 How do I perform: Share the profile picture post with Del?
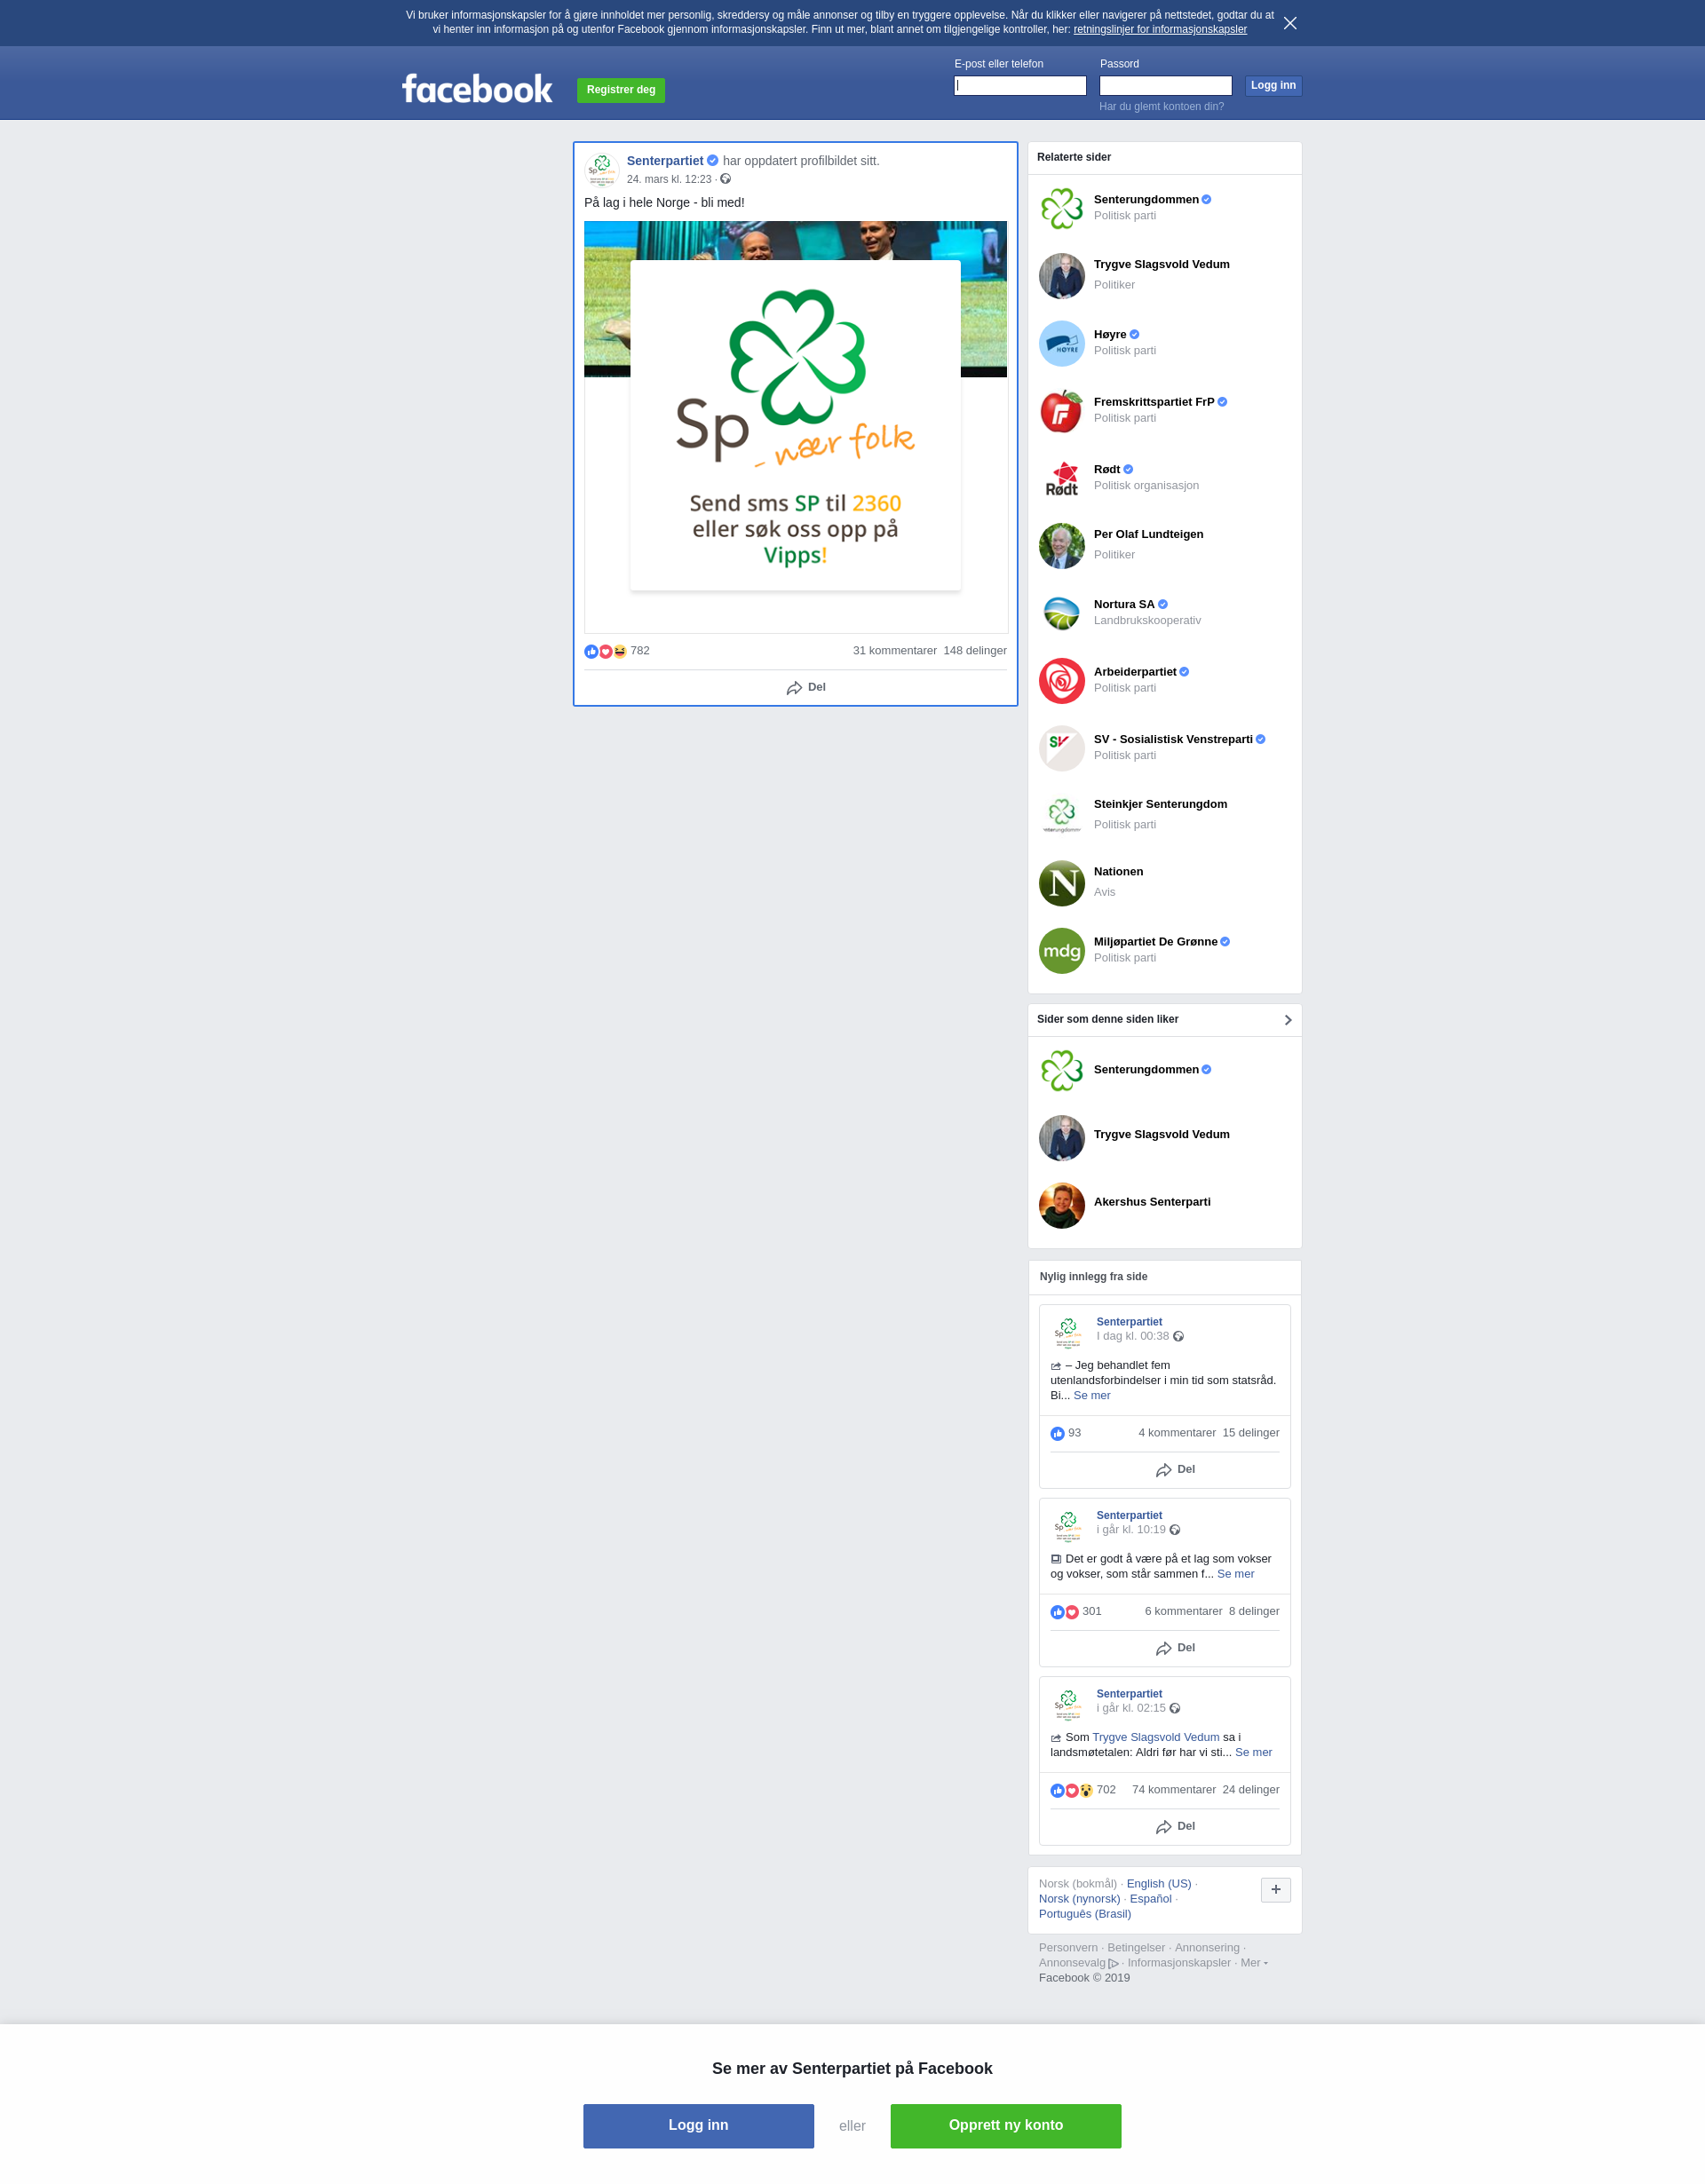point(806,687)
